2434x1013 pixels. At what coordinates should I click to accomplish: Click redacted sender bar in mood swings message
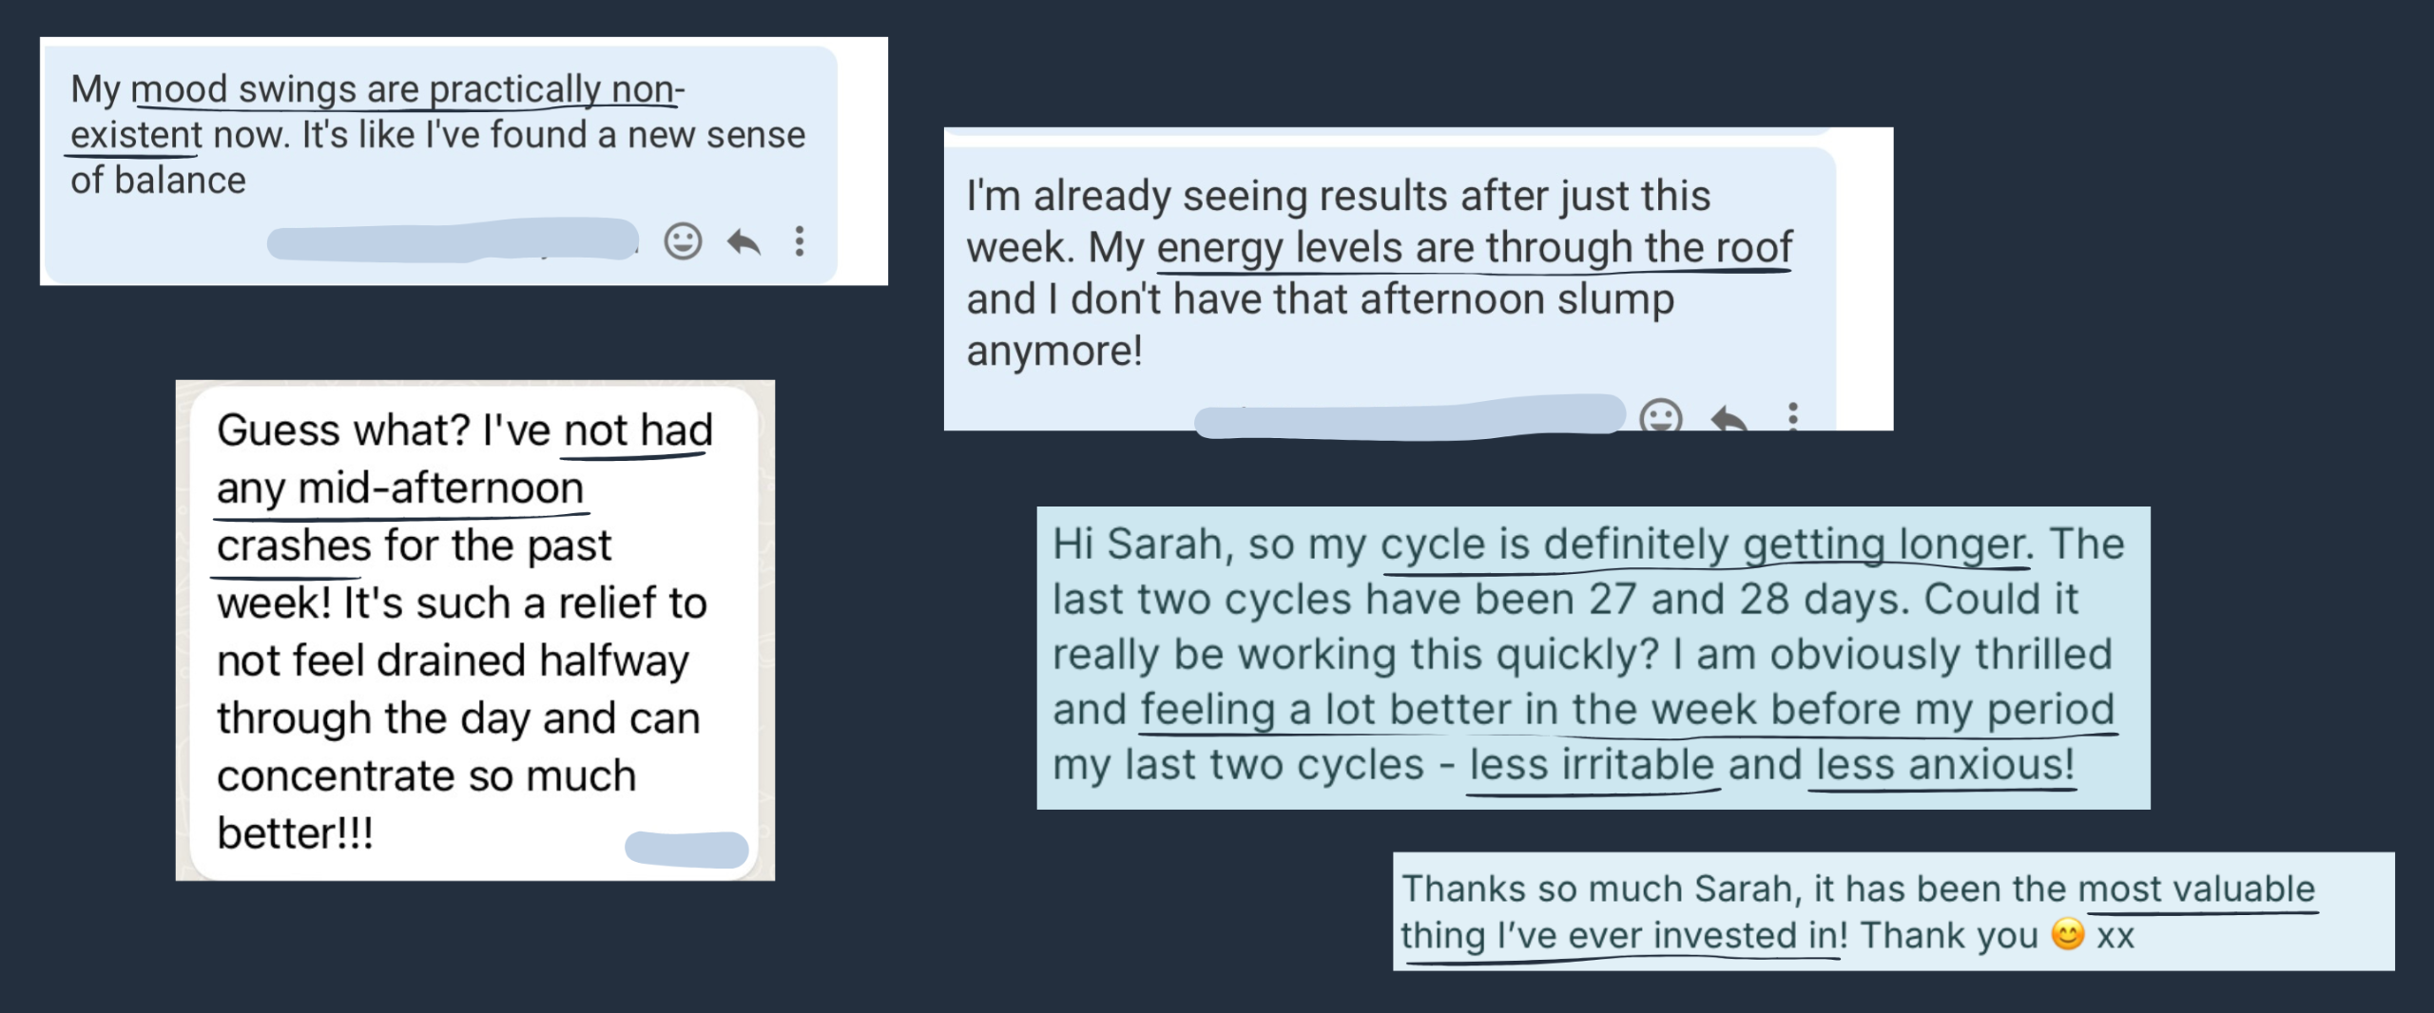tap(452, 240)
